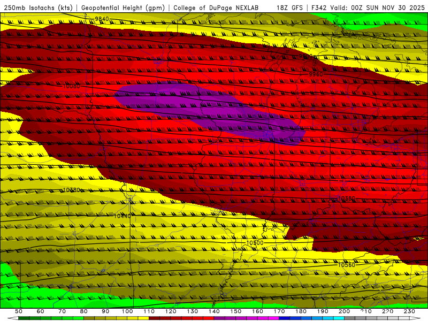Screen dimensions: 428x321
Task: Click the colorbar value 50
Action: (x=19, y=311)
